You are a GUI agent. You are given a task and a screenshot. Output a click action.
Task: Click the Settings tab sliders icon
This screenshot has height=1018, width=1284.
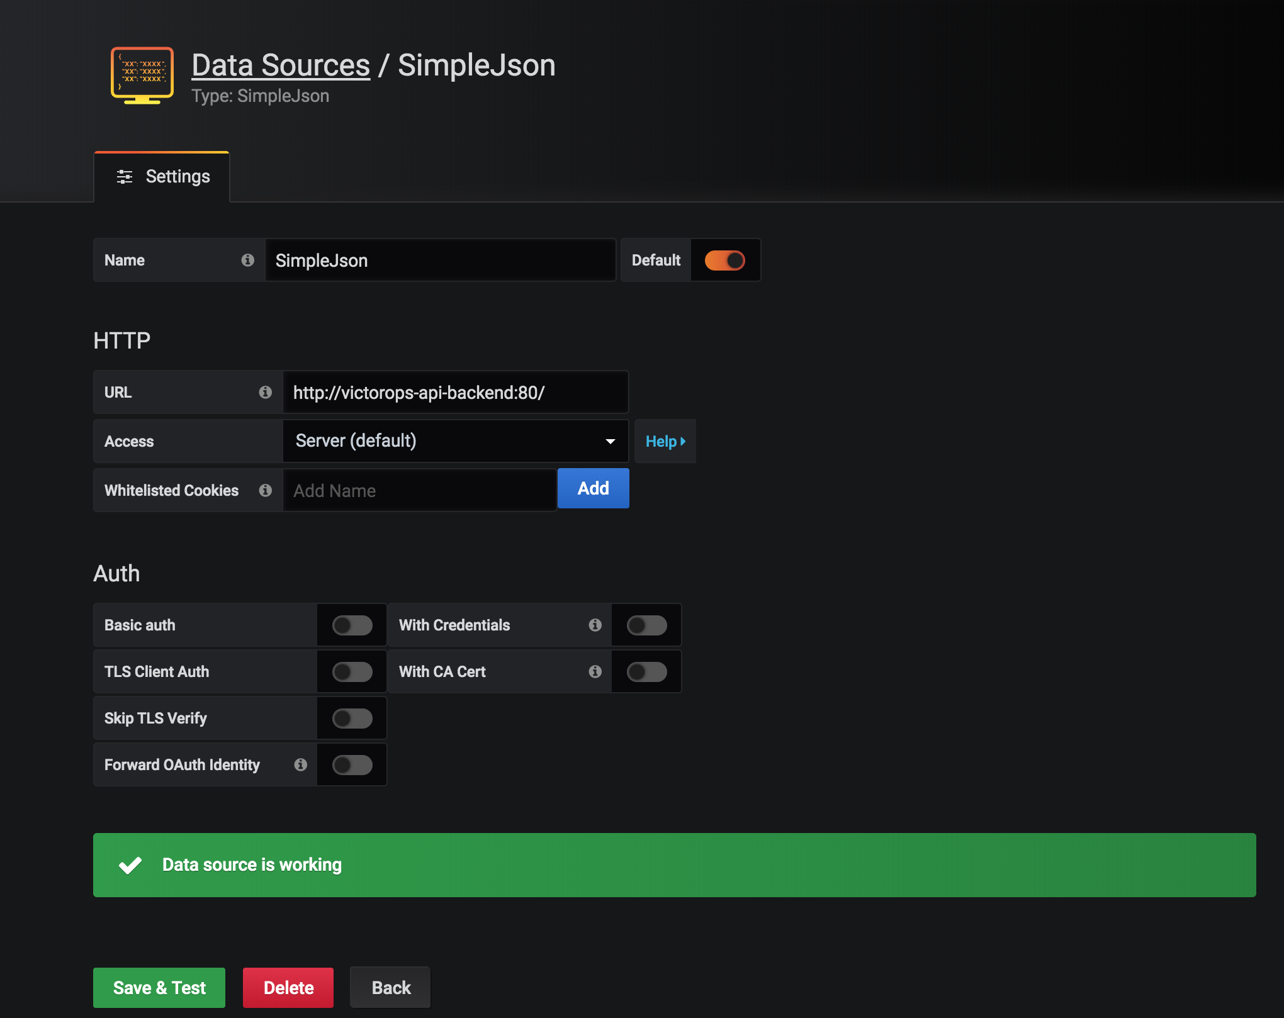tap(125, 177)
